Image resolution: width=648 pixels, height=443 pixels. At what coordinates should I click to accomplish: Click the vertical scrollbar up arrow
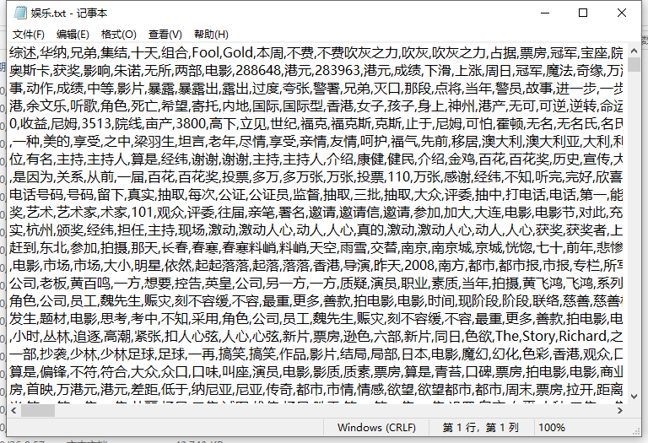(634, 51)
